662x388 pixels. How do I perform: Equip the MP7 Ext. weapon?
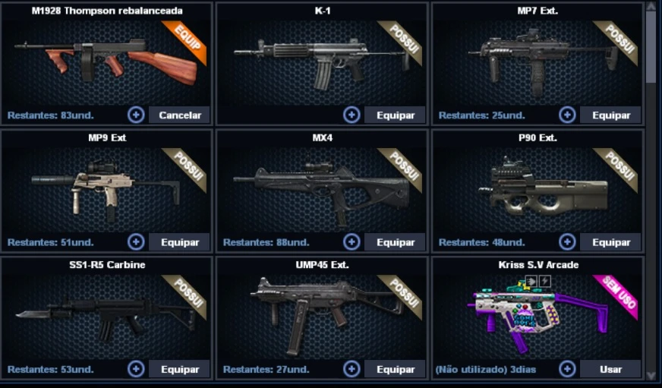point(611,115)
